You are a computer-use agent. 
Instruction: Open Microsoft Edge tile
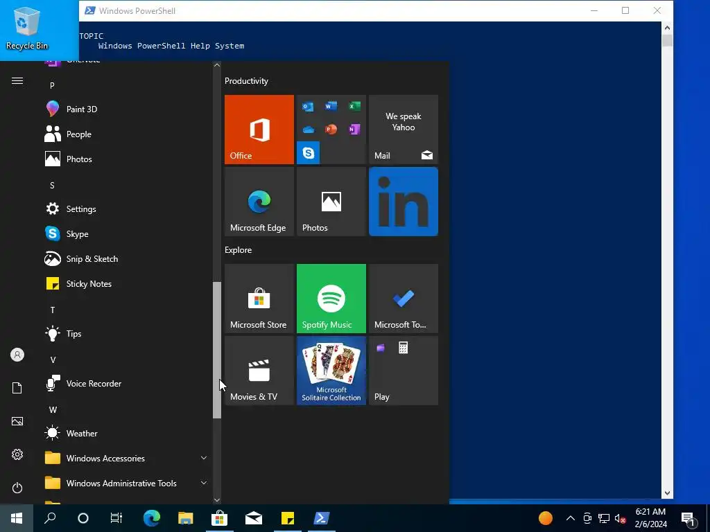point(259,202)
